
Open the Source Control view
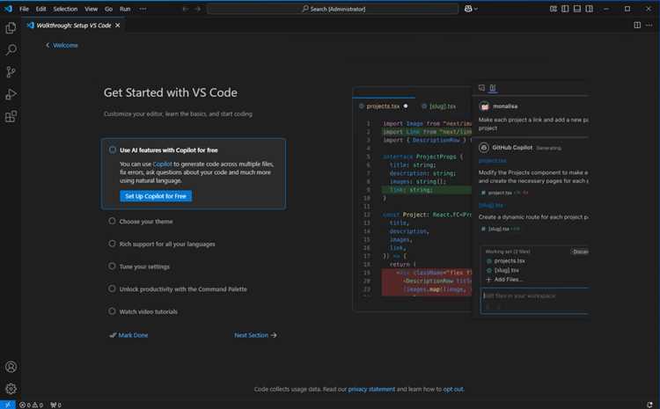[x=11, y=73]
